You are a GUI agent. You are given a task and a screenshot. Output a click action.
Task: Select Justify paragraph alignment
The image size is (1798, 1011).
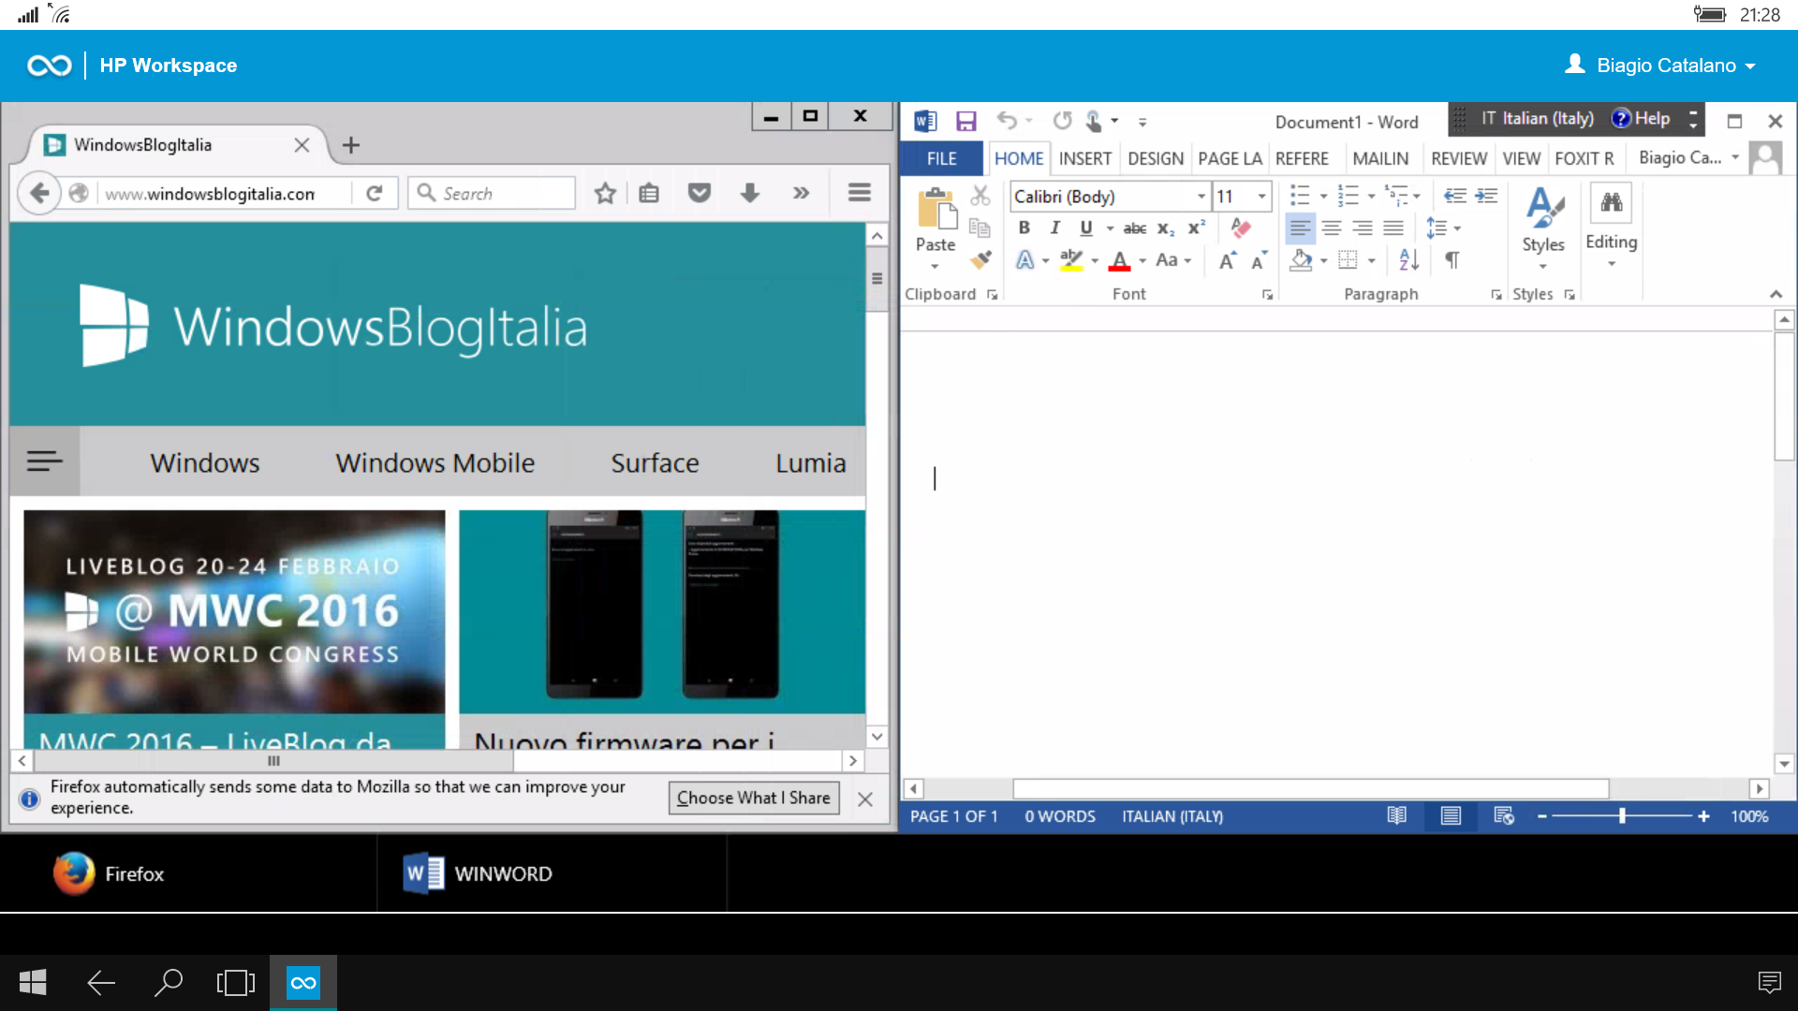click(1393, 227)
